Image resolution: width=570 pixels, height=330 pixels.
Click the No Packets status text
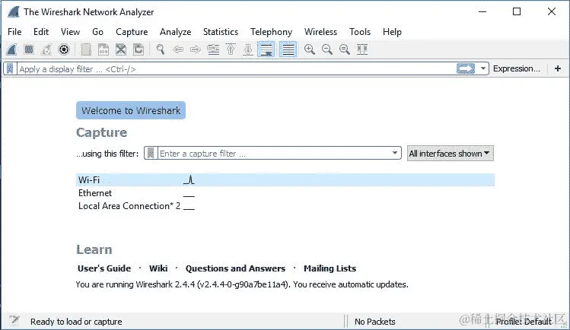coord(374,322)
